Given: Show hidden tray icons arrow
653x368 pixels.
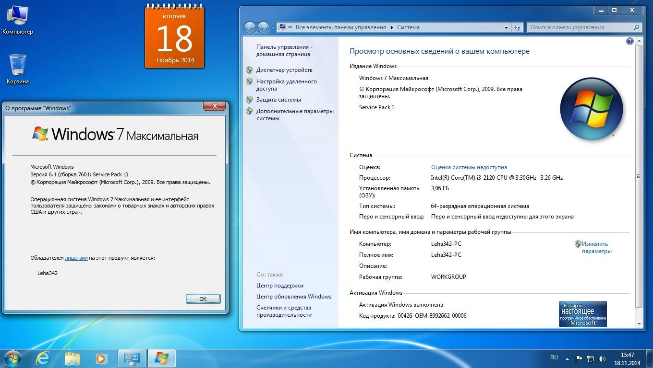Looking at the screenshot, I should click(568, 358).
